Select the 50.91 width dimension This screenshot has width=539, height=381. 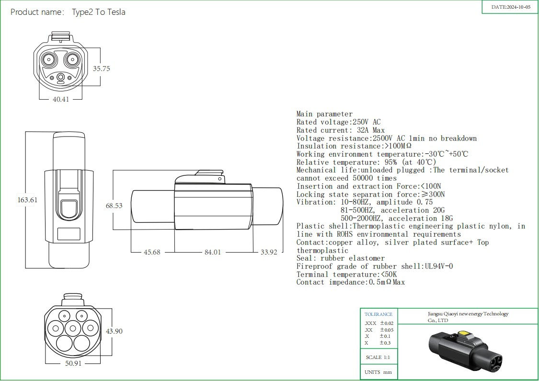click(x=72, y=363)
